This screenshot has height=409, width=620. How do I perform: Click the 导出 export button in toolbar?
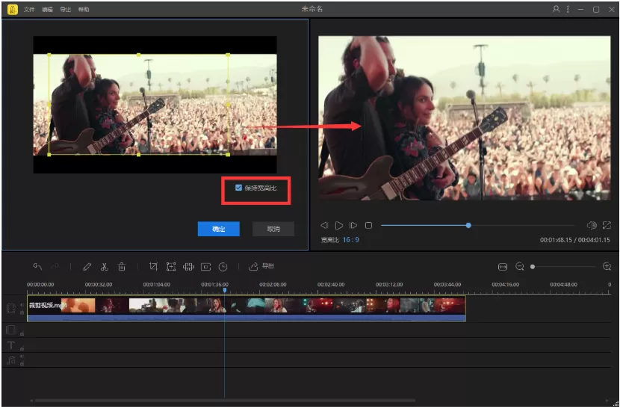point(261,266)
